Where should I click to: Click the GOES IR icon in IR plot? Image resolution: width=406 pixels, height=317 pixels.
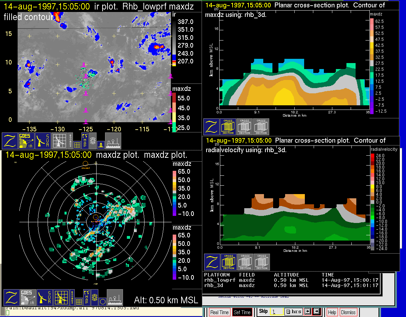(x=27, y=141)
